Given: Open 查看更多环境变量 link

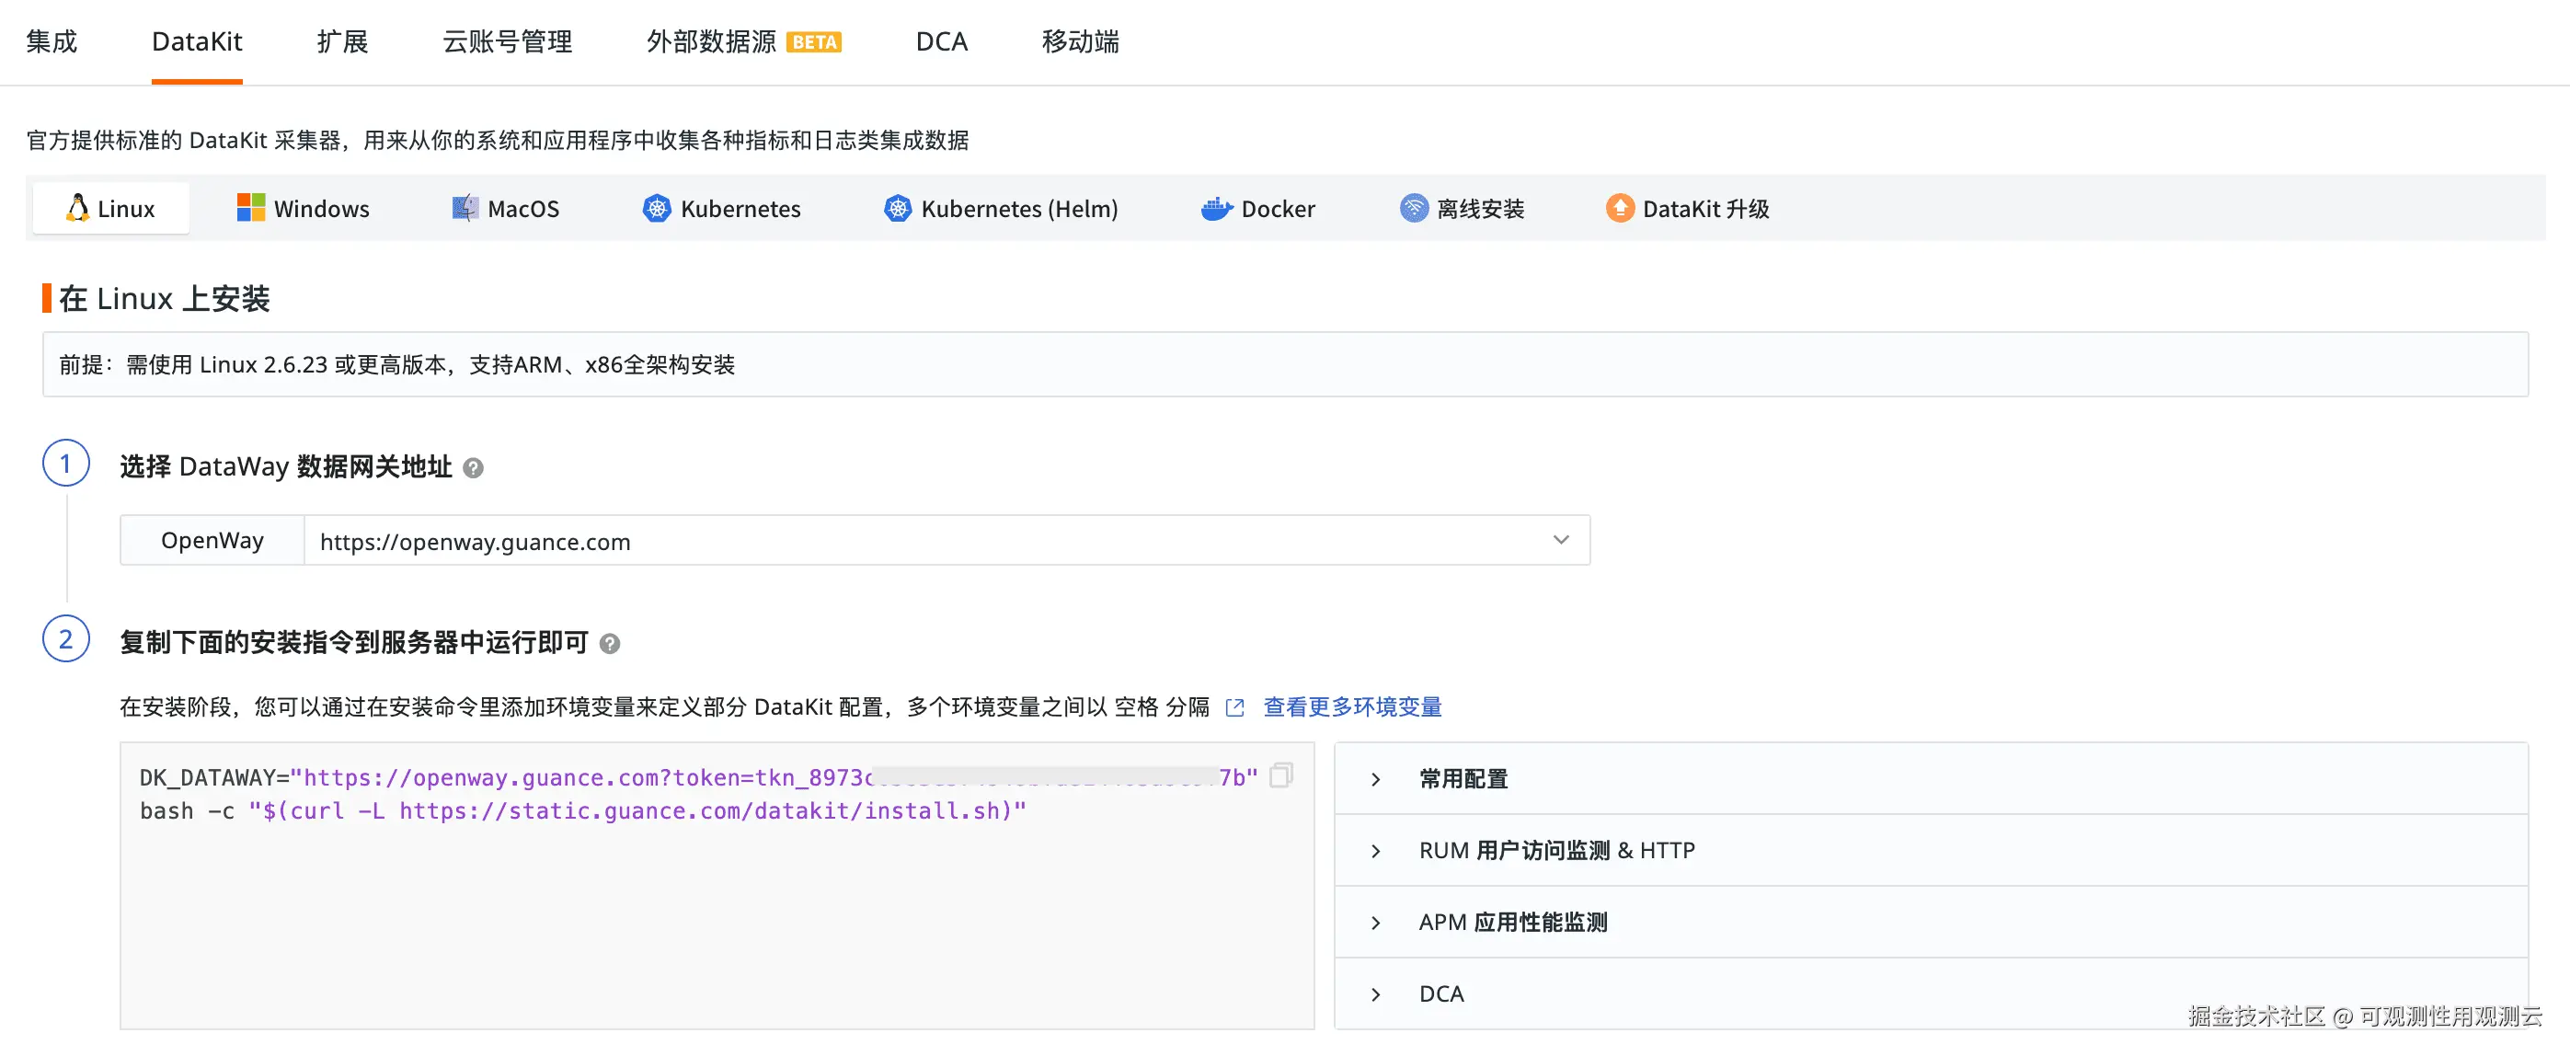Looking at the screenshot, I should (1352, 707).
